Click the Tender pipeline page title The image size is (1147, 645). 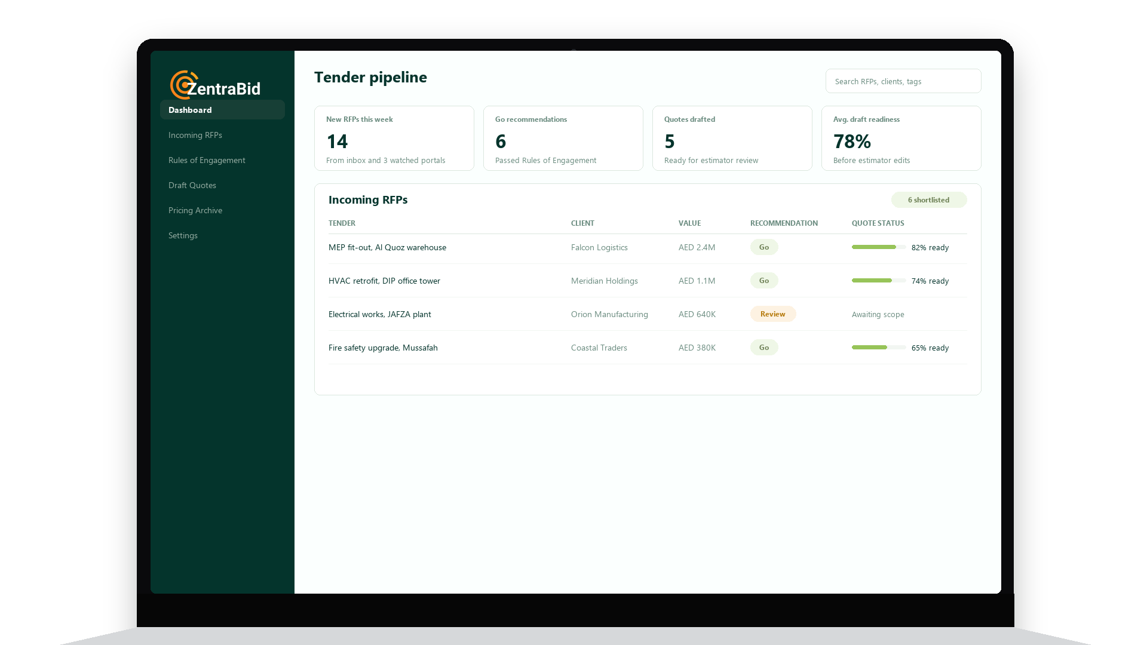[x=370, y=78]
